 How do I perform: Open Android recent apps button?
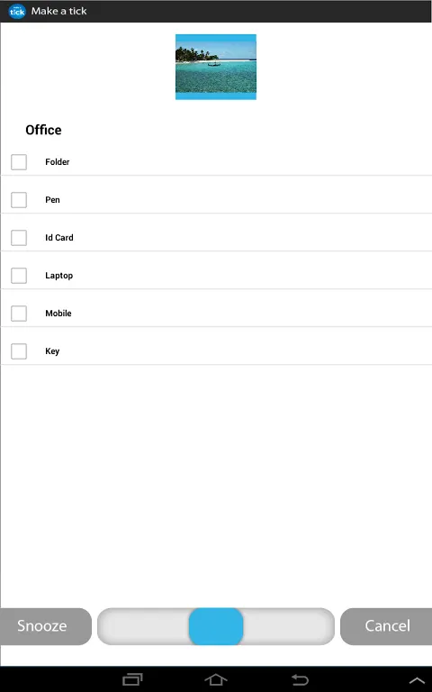pos(132,679)
